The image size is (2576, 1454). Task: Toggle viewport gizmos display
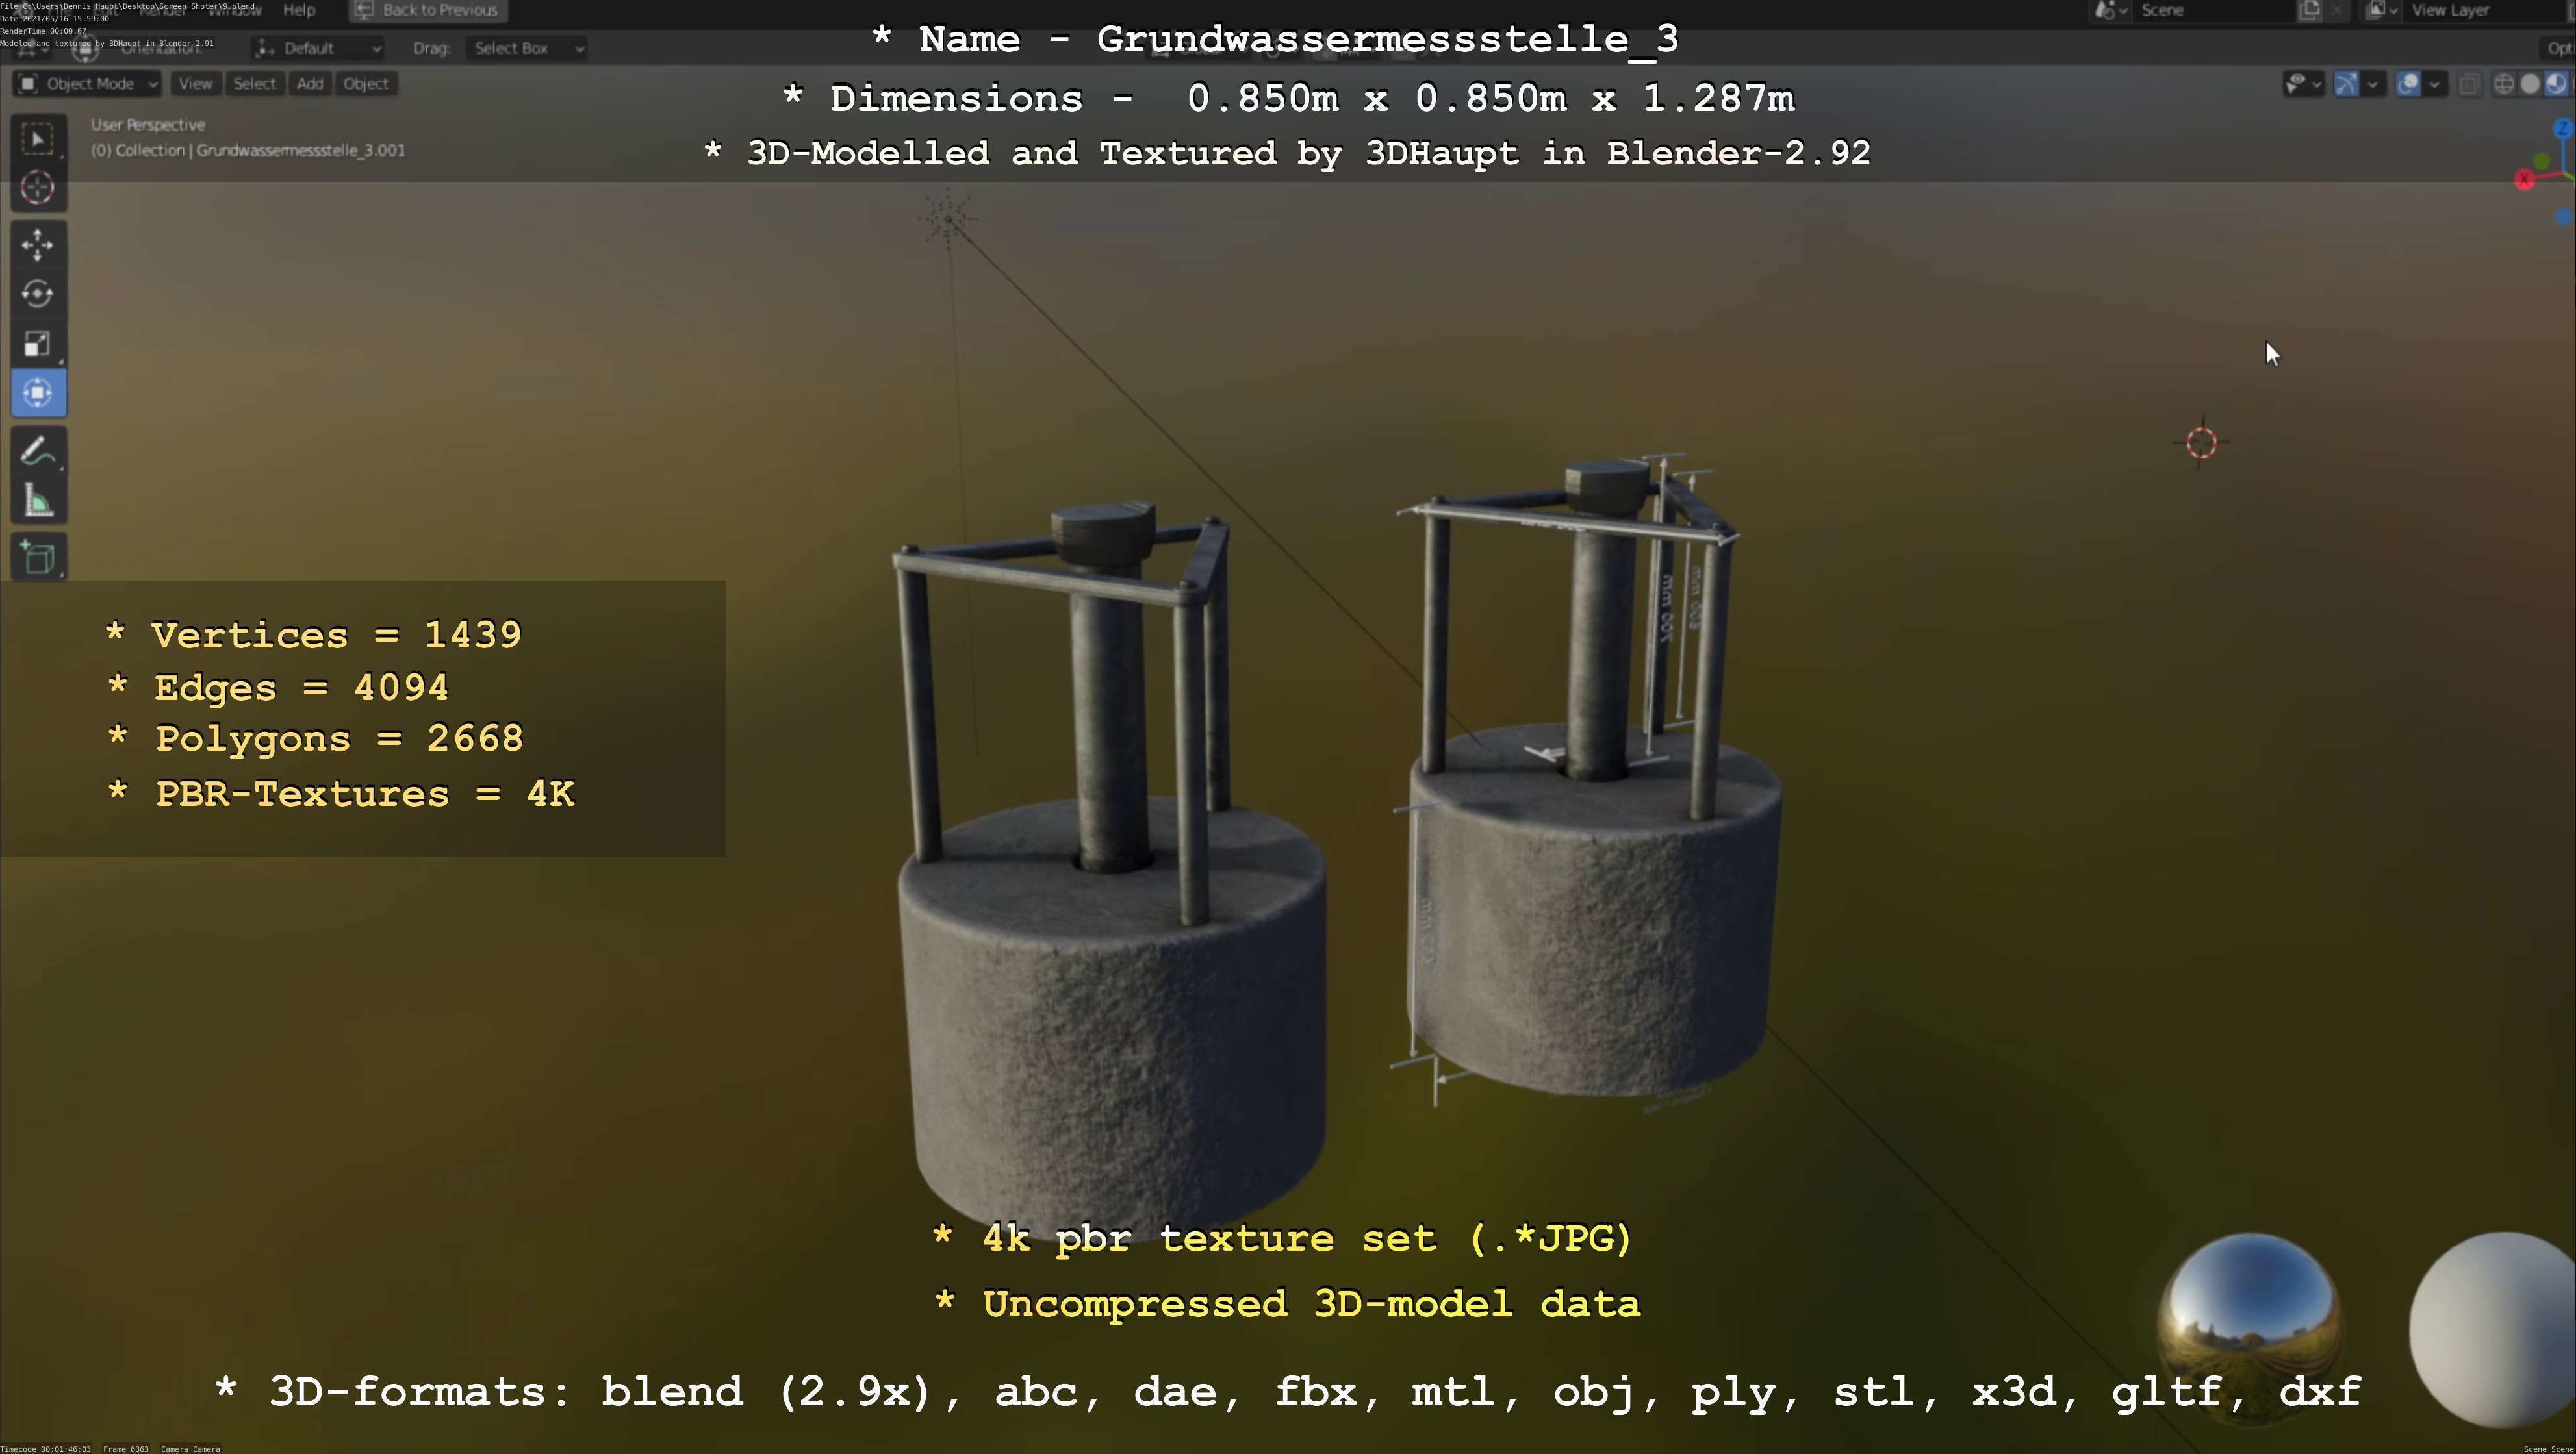pyautogui.click(x=2346, y=84)
